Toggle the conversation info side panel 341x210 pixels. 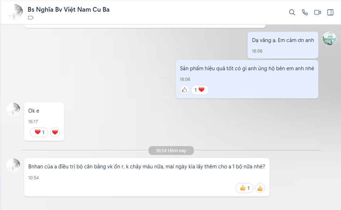click(330, 12)
